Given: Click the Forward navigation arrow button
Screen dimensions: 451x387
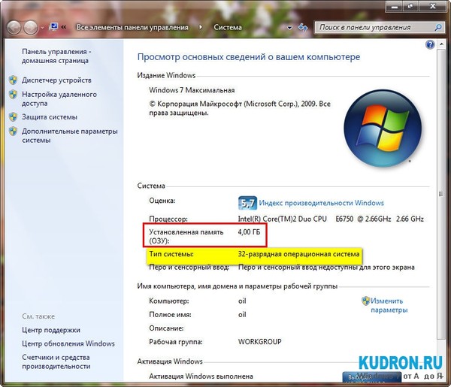Looking at the screenshot, I should (x=31, y=28).
